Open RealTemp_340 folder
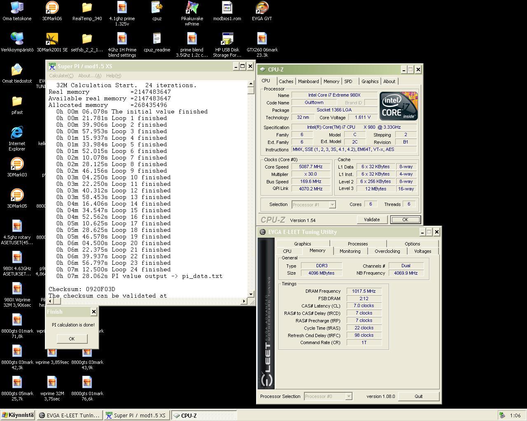Image resolution: width=527 pixels, height=421 pixels. [87, 11]
